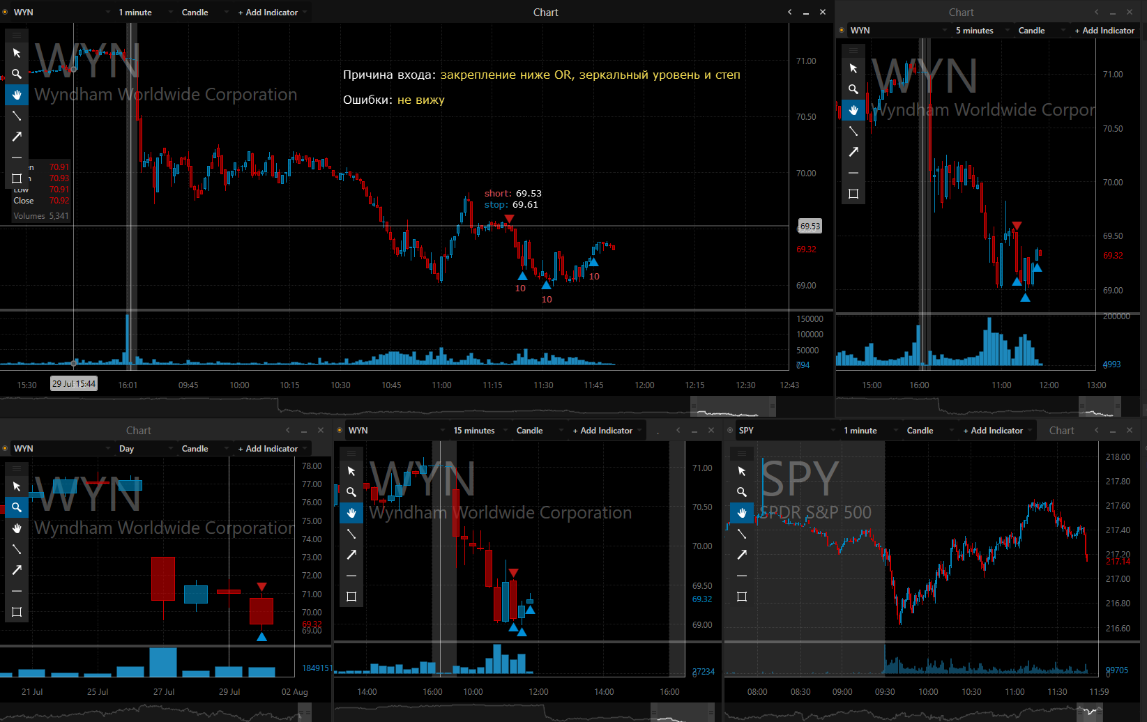The image size is (1147, 722).
Task: Pick the rectangle tool in WYN 5 minutes chart
Action: 853,194
